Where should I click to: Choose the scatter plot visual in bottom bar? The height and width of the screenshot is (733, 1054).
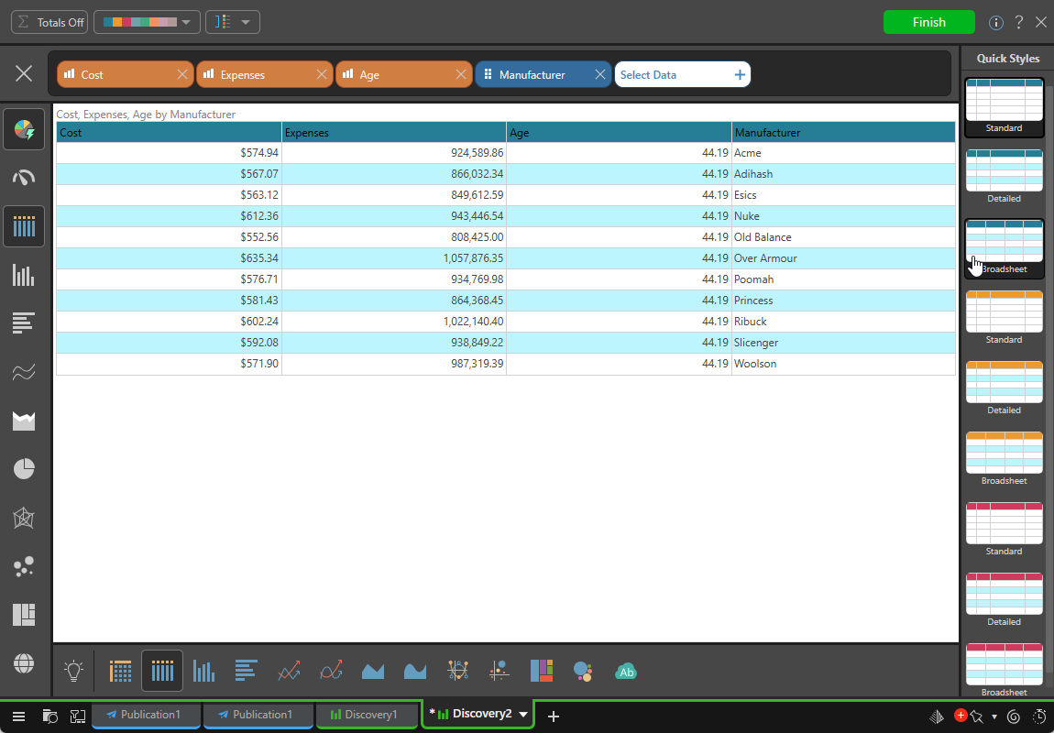pos(500,671)
